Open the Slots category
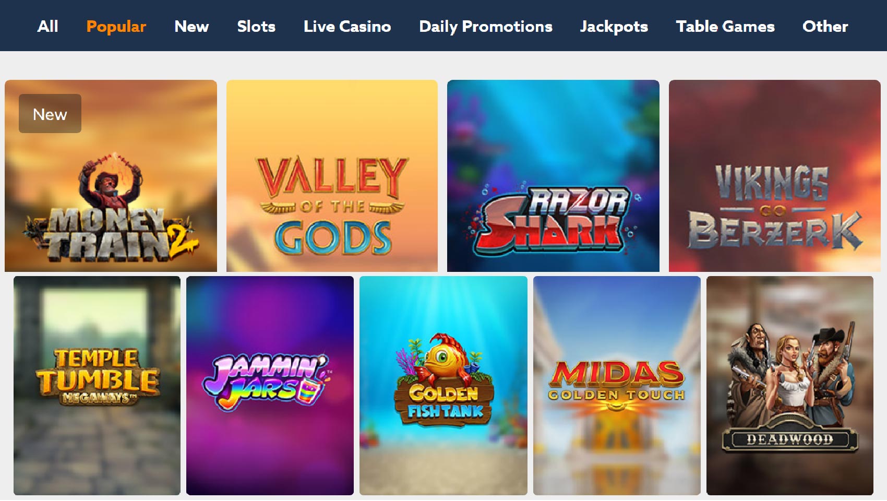The image size is (887, 501). click(256, 26)
